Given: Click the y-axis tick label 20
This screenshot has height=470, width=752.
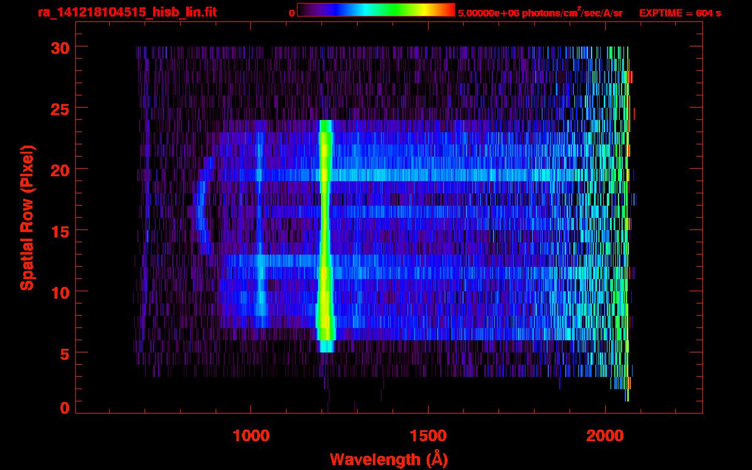Looking at the screenshot, I should click(59, 170).
